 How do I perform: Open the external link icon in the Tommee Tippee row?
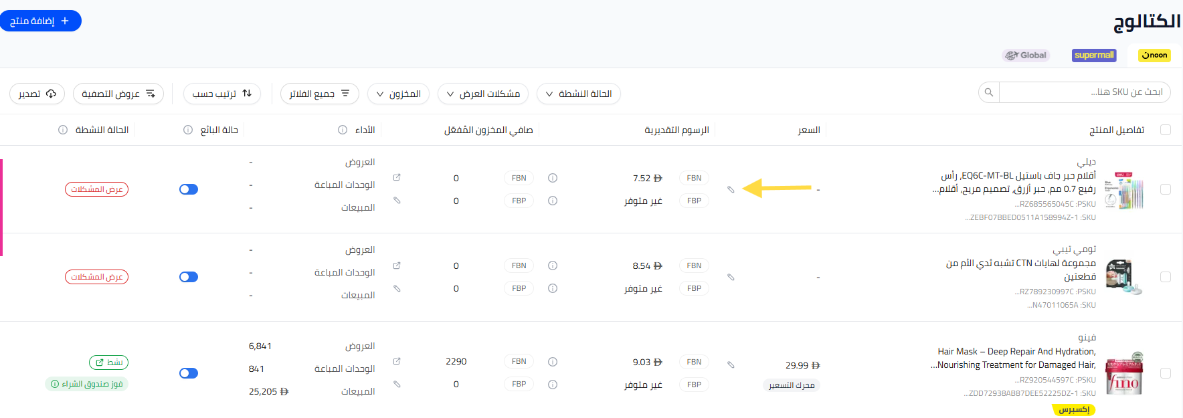pos(397,266)
